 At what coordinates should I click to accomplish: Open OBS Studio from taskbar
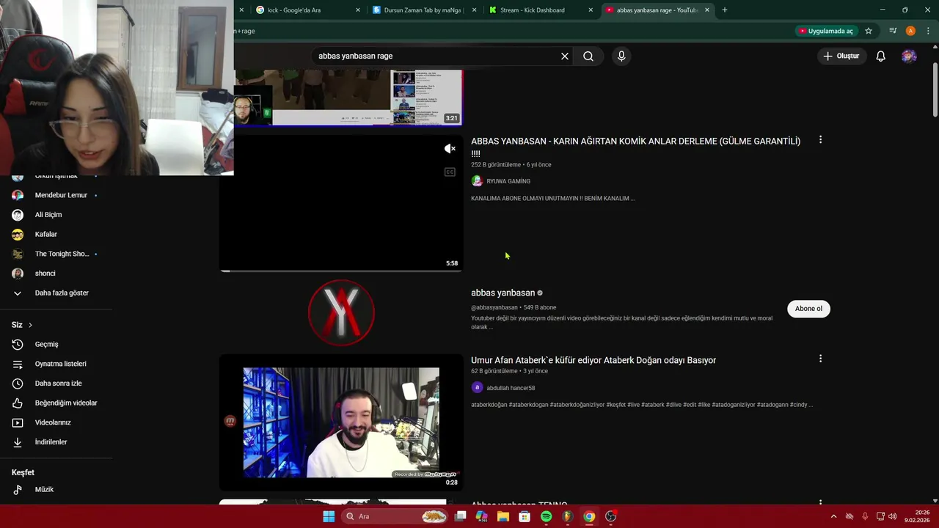(610, 516)
